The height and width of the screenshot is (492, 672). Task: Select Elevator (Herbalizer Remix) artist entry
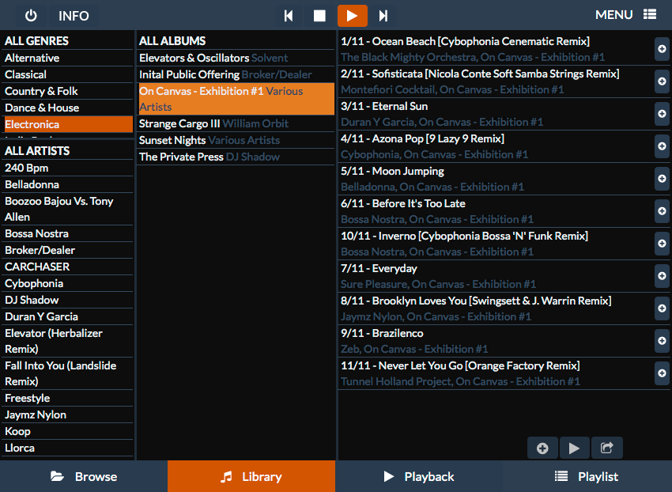coord(68,341)
